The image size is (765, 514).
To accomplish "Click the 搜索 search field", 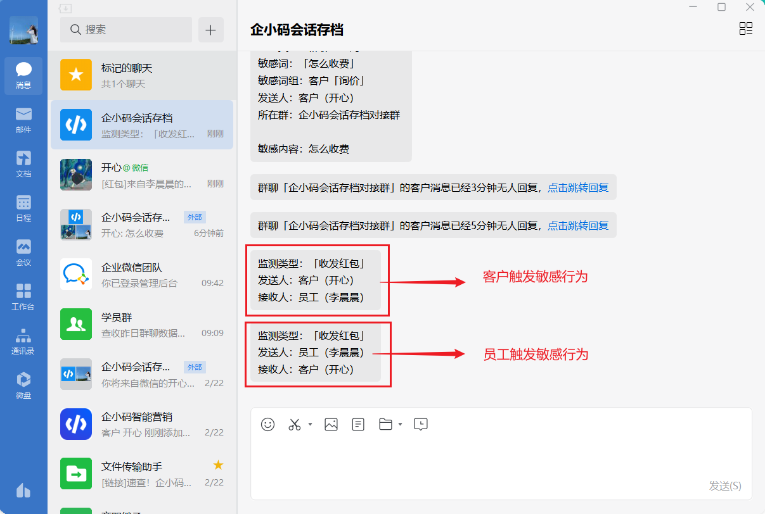I will (126, 30).
